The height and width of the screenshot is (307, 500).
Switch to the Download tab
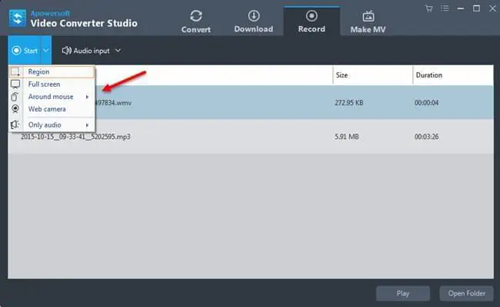coord(254,21)
